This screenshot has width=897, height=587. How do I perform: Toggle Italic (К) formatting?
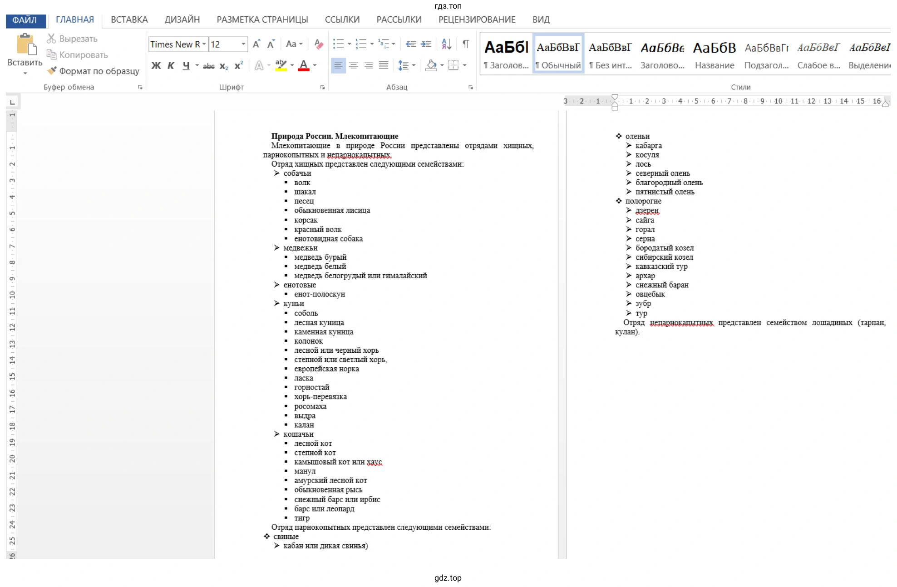point(171,65)
